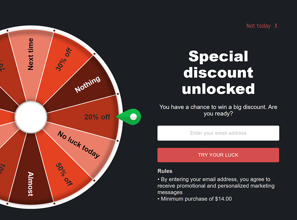Click the Next time wheel slice
Screen dimensions: 297x220
pyautogui.click(x=30, y=54)
